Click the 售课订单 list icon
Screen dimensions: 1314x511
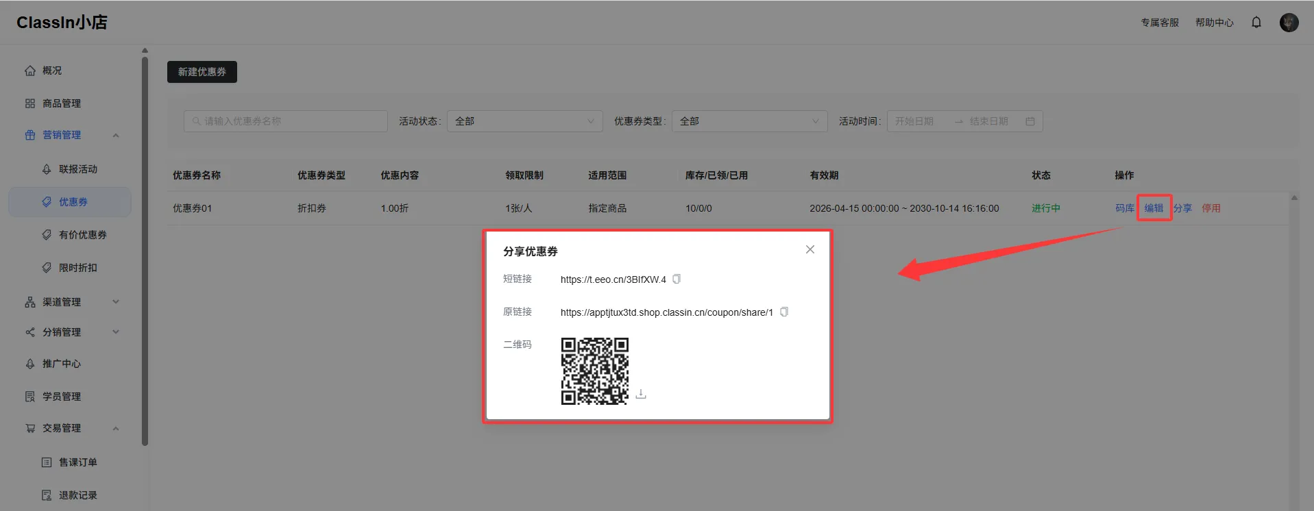click(x=47, y=462)
